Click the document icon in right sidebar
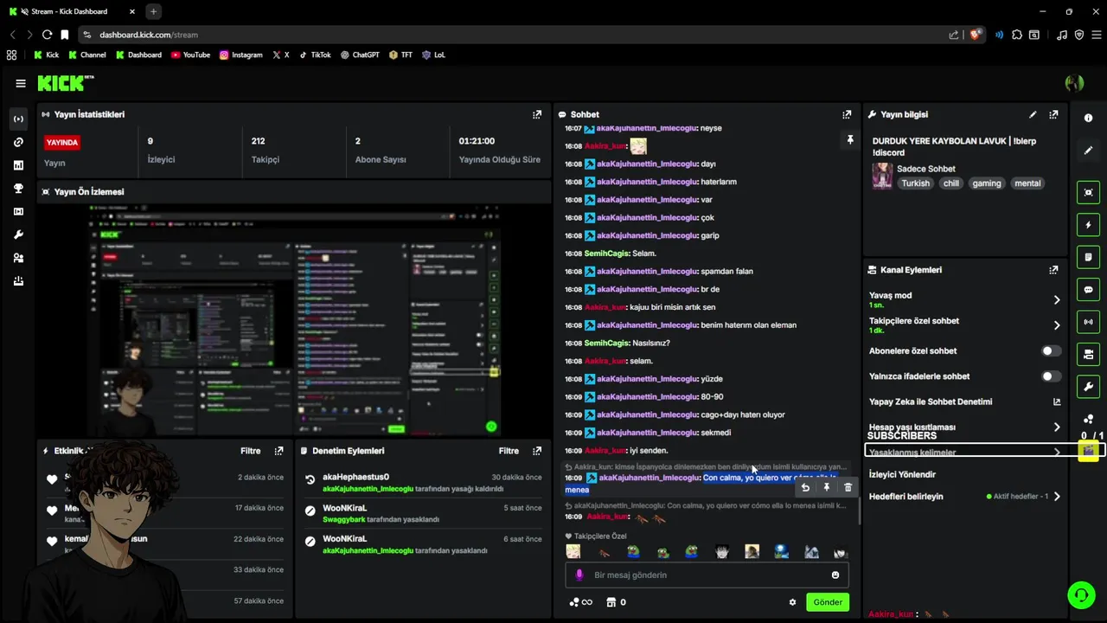Viewport: 1107px width, 623px height. (1089, 257)
